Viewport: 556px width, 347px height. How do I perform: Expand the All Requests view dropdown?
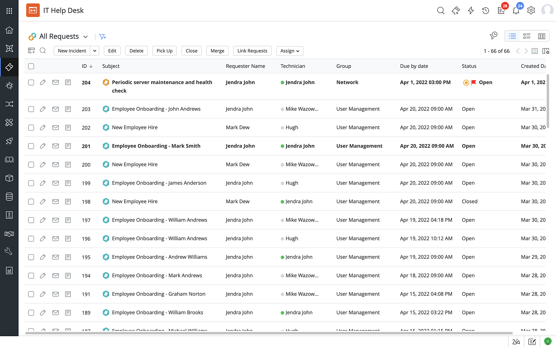pos(86,37)
